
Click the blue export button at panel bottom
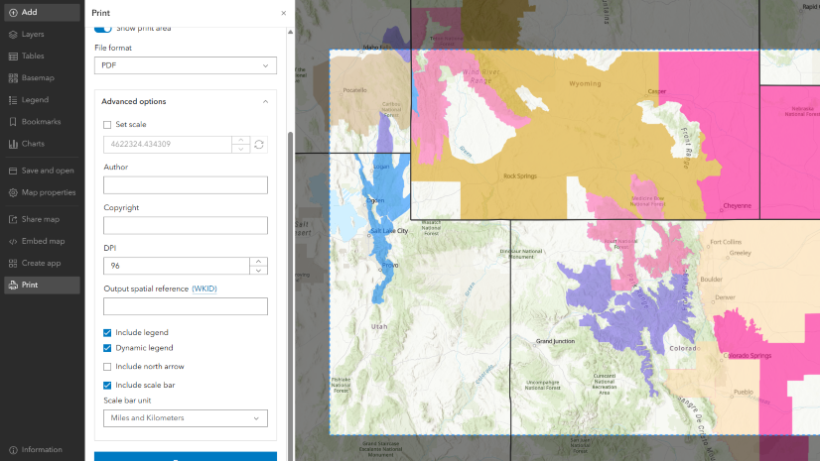pyautogui.click(x=186, y=456)
